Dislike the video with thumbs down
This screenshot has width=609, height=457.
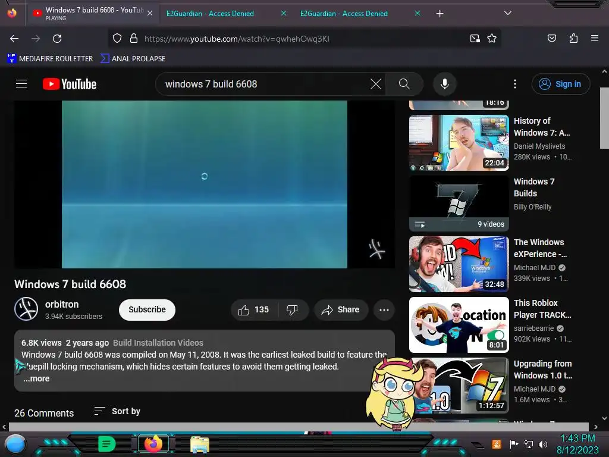(x=293, y=309)
